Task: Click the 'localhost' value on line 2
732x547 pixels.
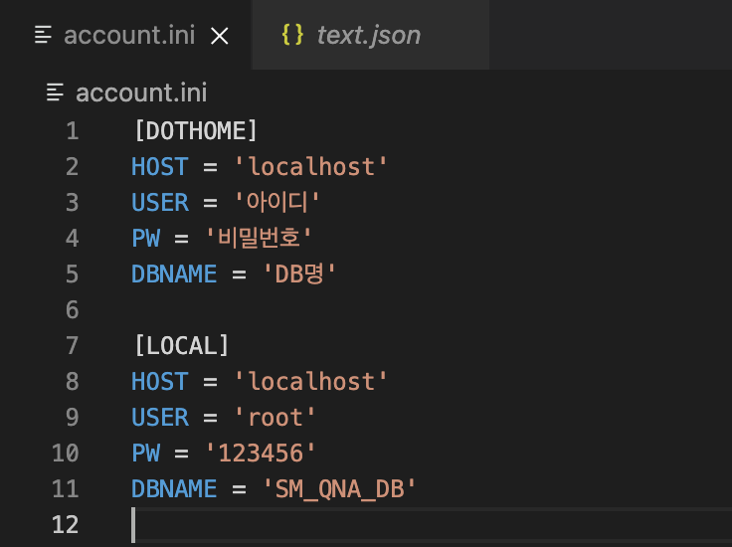Action: click(311, 167)
